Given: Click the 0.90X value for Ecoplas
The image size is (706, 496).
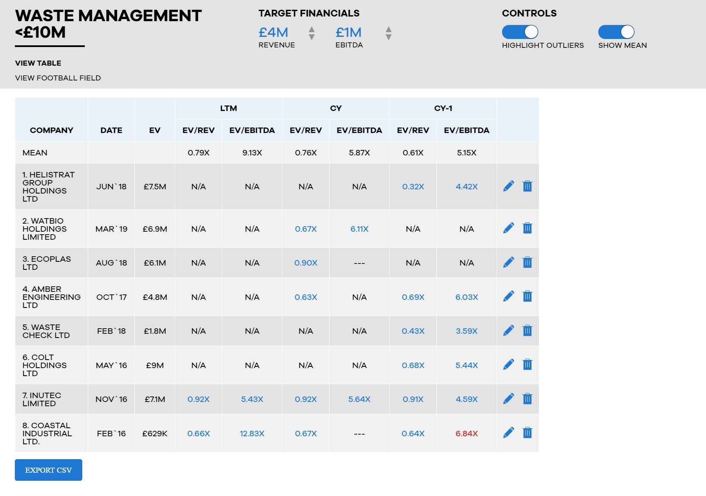Looking at the screenshot, I should (306, 263).
